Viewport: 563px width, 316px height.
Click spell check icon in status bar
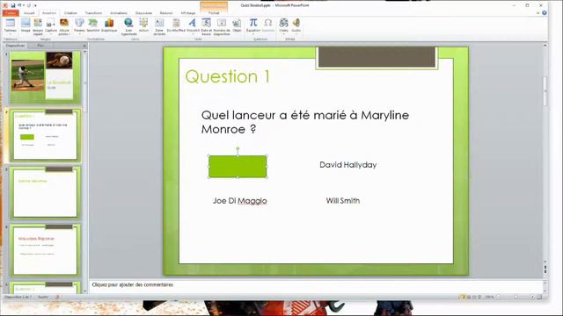pyautogui.click(x=57, y=297)
